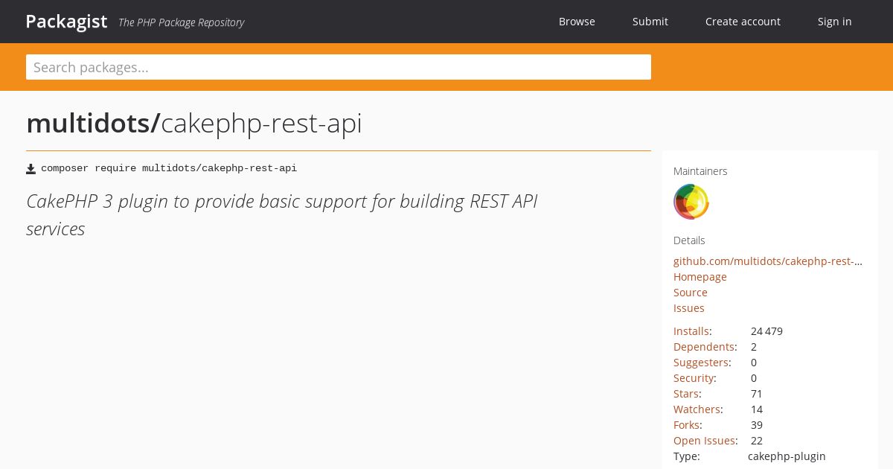The image size is (893, 469).
Task: Open the Source link
Action: [691, 293]
